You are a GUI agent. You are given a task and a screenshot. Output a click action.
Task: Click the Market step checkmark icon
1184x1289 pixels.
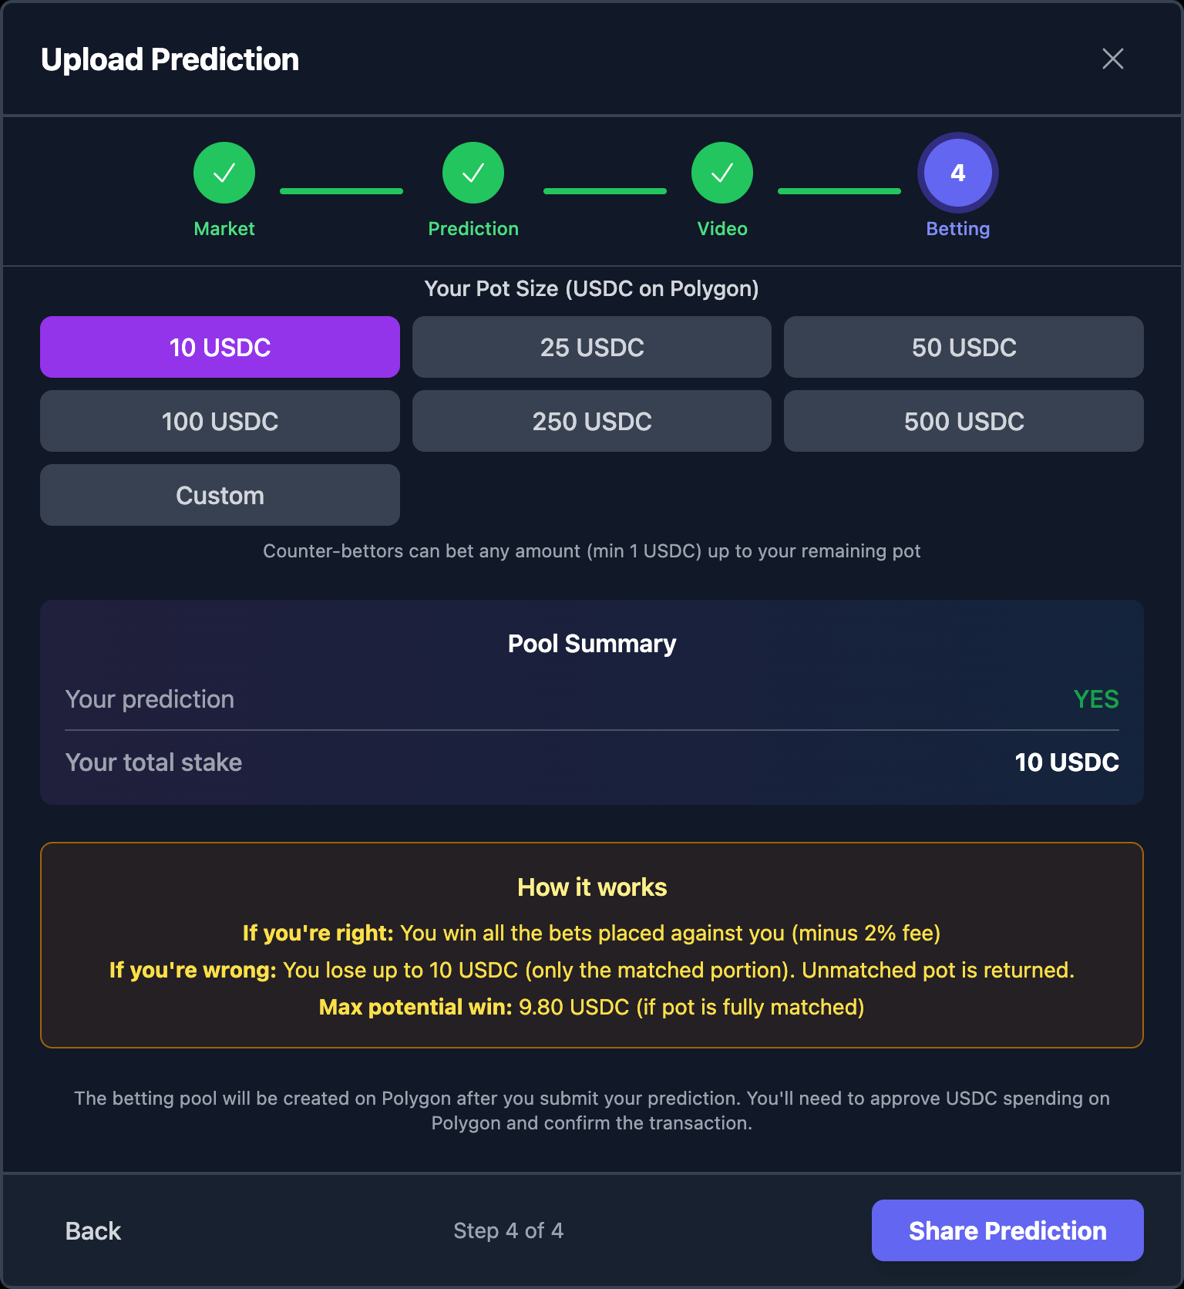(224, 172)
